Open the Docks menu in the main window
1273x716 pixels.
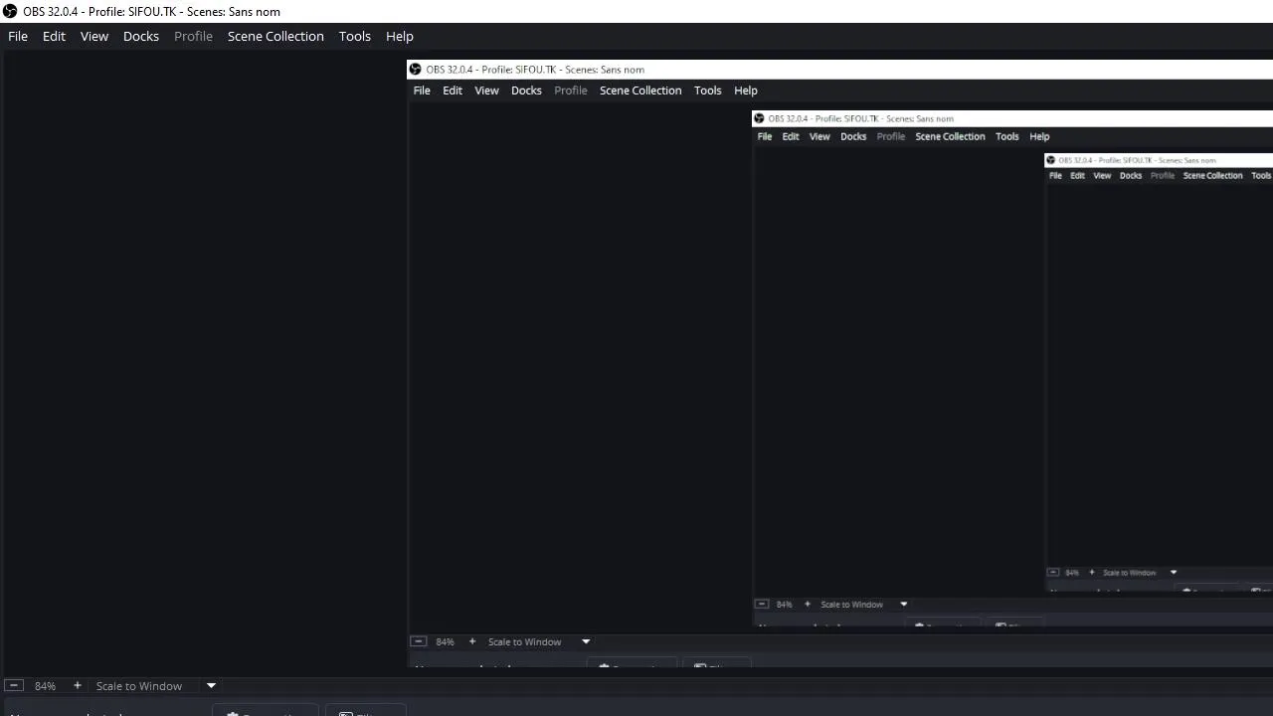141,36
